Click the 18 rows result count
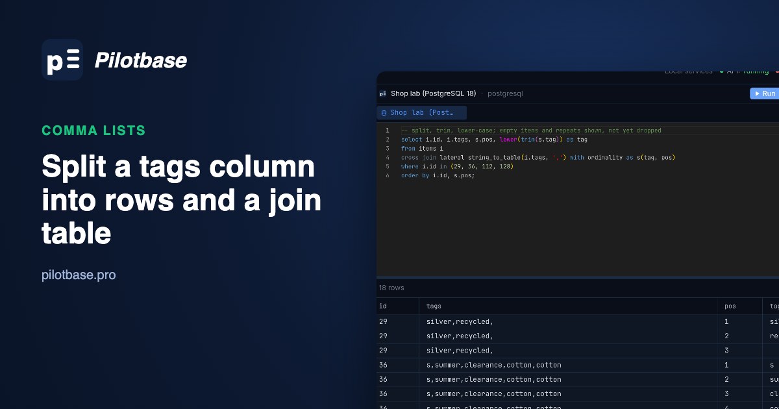 point(391,288)
